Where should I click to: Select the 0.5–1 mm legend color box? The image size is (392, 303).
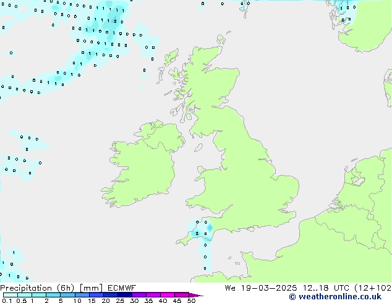[x=25, y=295]
